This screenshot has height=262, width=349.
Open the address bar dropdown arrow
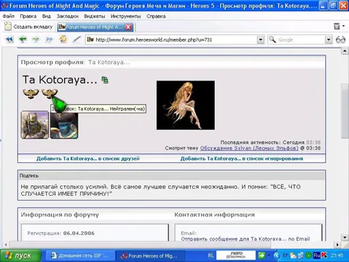pyautogui.click(x=260, y=40)
